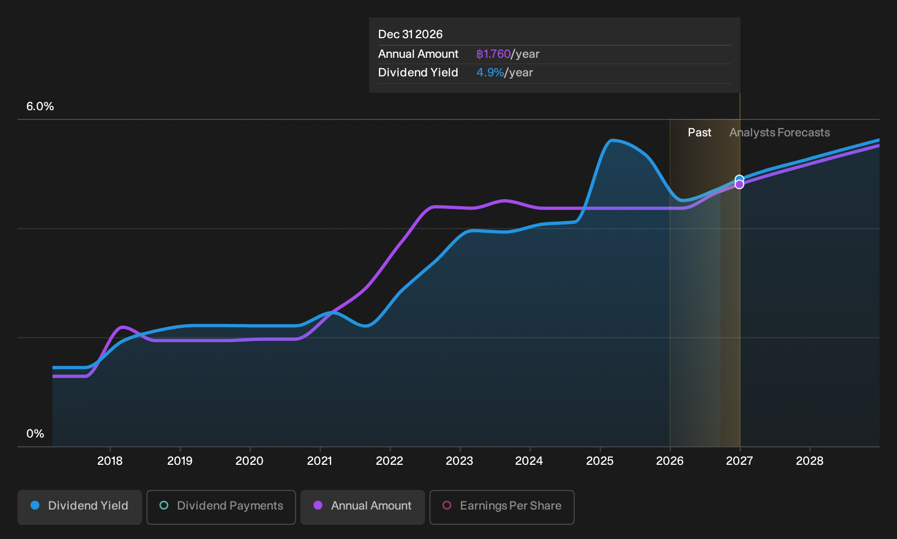
Task: Click the 6.0% y-axis label
Action: click(x=40, y=106)
